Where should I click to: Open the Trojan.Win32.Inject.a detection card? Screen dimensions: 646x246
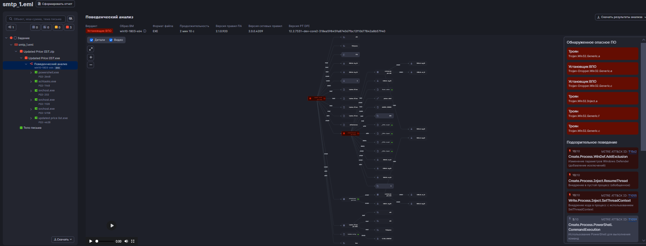[602, 98]
